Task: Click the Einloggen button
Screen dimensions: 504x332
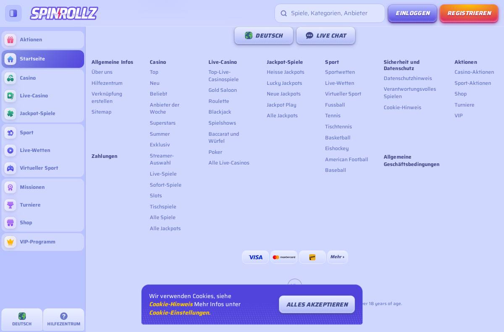Action: click(x=412, y=13)
